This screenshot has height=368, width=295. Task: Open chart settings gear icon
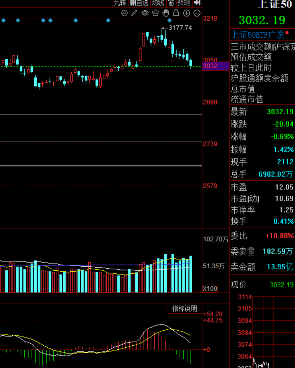coord(124,13)
